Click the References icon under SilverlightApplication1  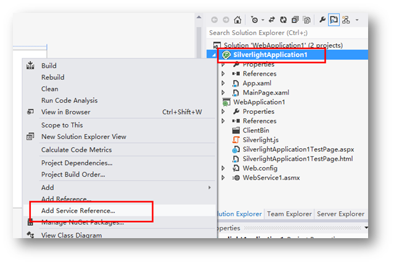coord(236,74)
